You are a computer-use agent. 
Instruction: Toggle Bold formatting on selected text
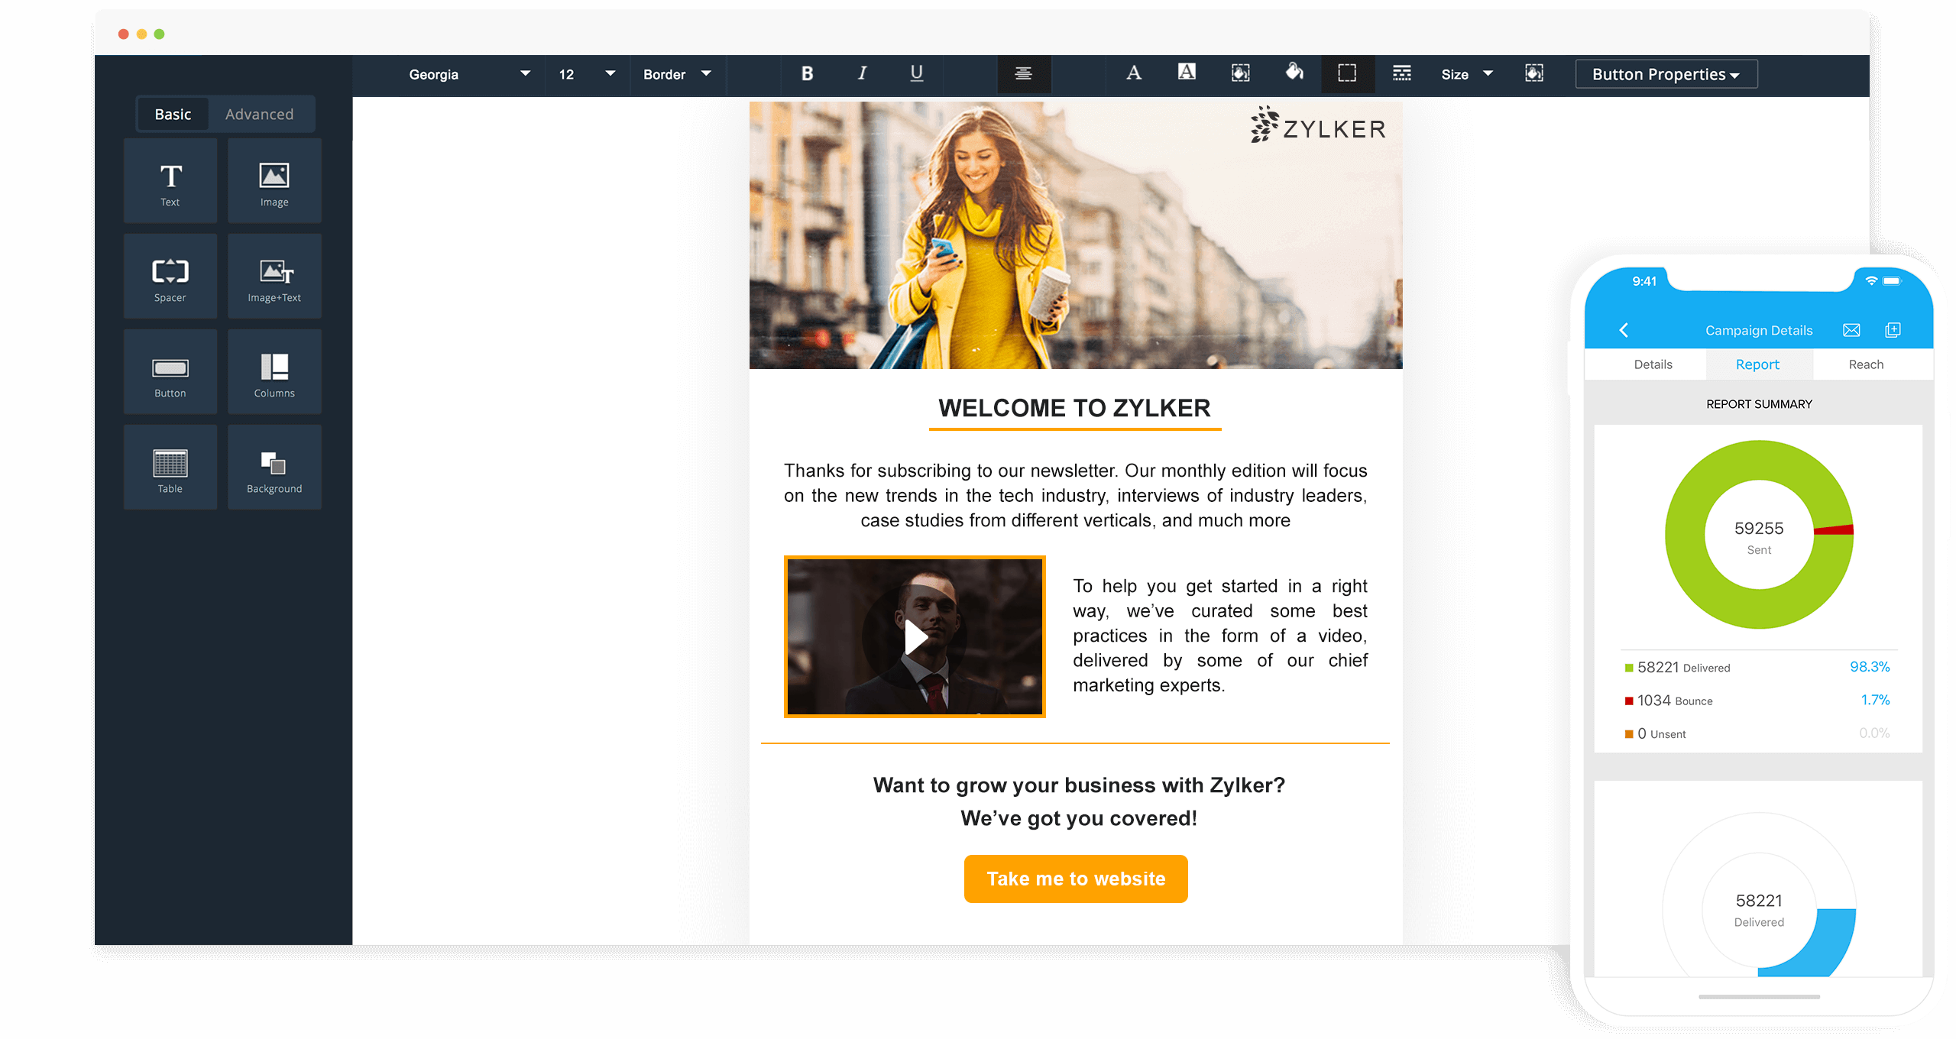pyautogui.click(x=805, y=74)
